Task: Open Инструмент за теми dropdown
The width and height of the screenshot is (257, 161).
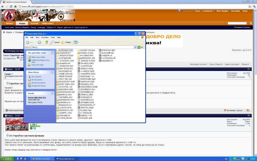Action: pos(199,64)
